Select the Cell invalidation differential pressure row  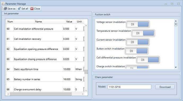(x=45, y=29)
